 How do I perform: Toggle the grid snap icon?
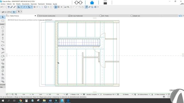[x=34, y=7]
